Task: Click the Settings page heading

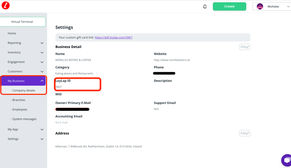Action: click(64, 27)
